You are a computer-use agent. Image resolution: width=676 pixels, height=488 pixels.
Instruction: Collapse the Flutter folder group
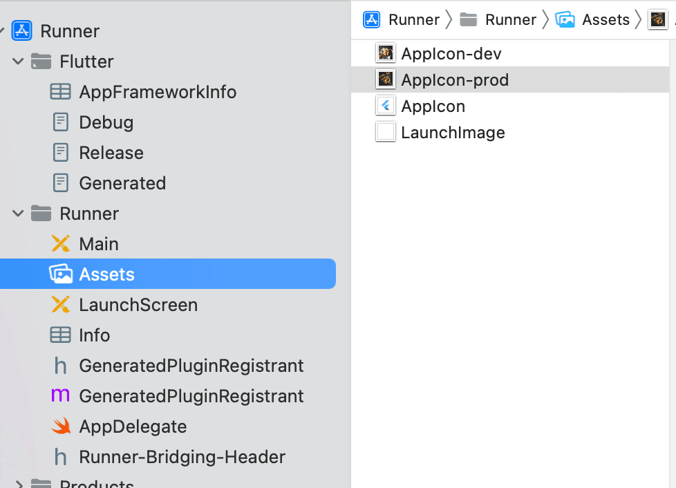point(18,62)
